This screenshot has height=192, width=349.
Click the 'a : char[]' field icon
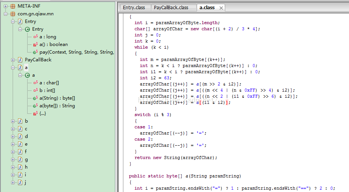[35, 83]
